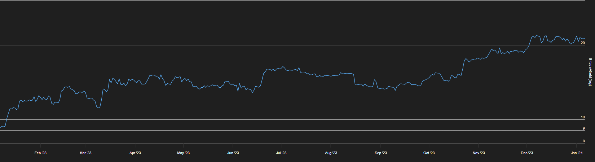Click the Mar '23 axis label
Image resolution: width=595 pixels, height=162 pixels.
[85, 153]
